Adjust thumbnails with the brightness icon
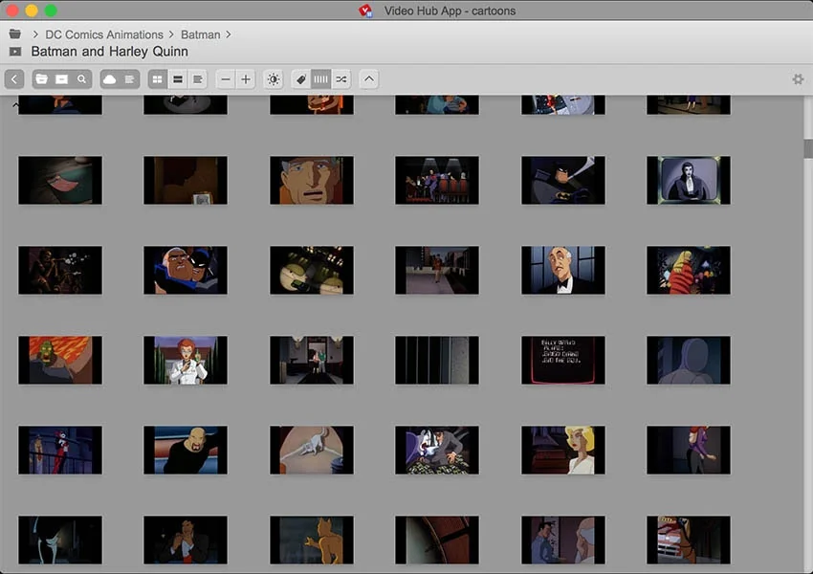This screenshot has height=574, width=813. 273,79
